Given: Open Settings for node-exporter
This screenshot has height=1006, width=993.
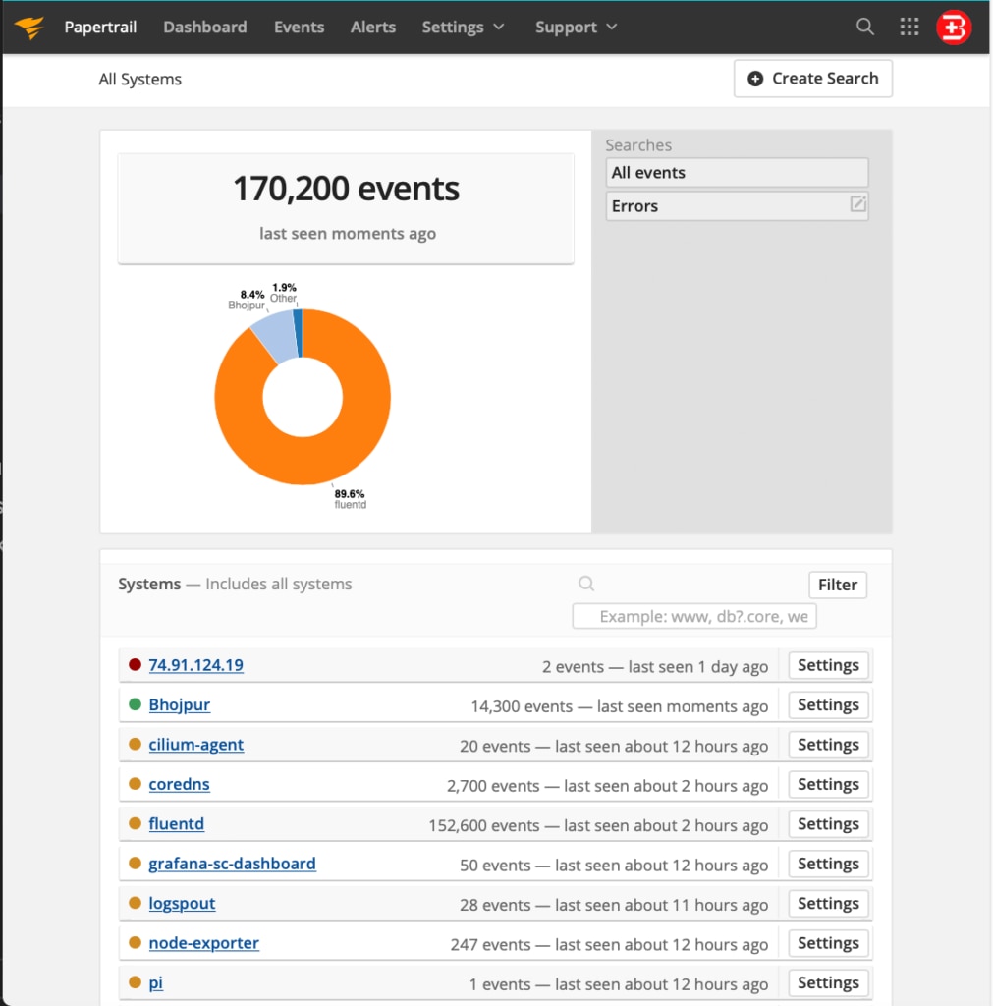Looking at the screenshot, I should pos(828,944).
